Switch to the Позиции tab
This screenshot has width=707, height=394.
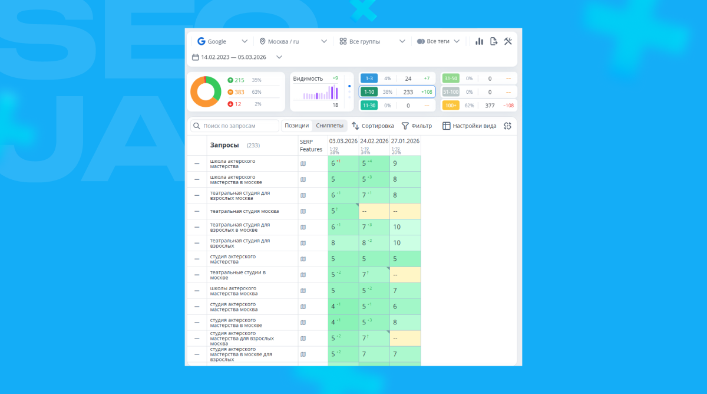click(296, 126)
